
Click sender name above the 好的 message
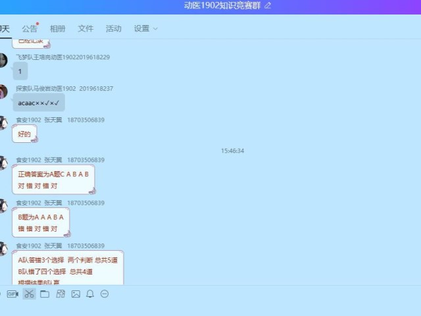(x=60, y=120)
